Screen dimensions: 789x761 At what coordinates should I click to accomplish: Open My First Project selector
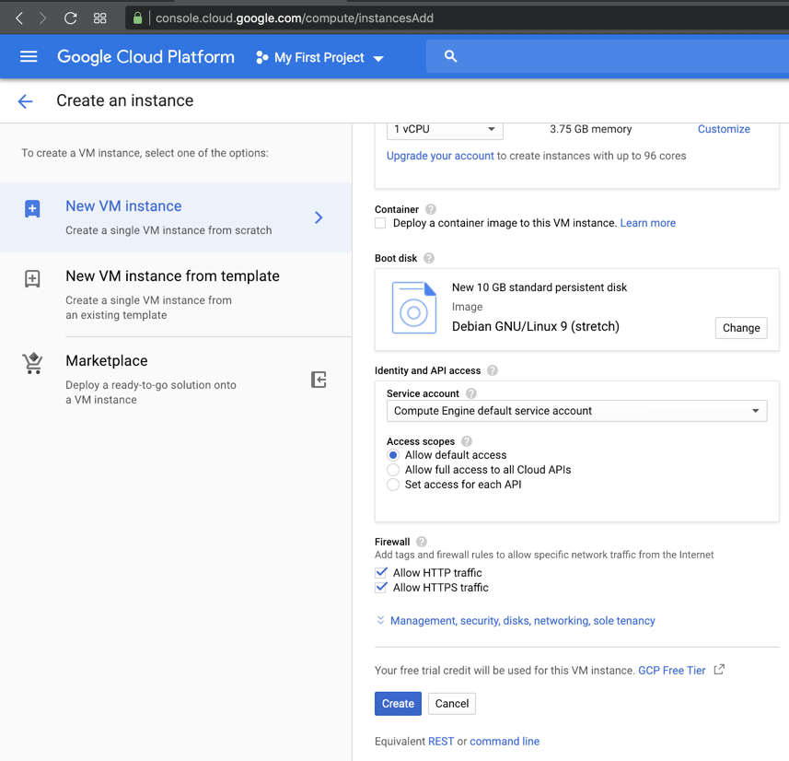(319, 57)
